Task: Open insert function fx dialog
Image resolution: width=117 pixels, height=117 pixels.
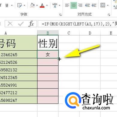Action: point(31,24)
